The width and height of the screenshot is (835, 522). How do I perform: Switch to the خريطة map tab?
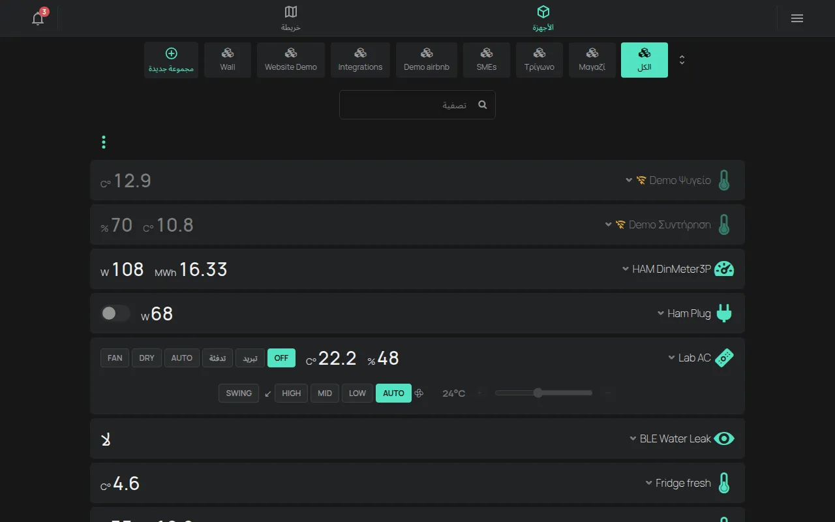pyautogui.click(x=291, y=18)
